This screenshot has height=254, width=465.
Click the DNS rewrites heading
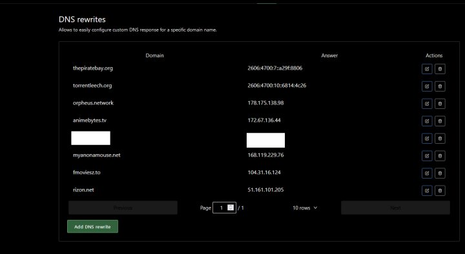82,19
